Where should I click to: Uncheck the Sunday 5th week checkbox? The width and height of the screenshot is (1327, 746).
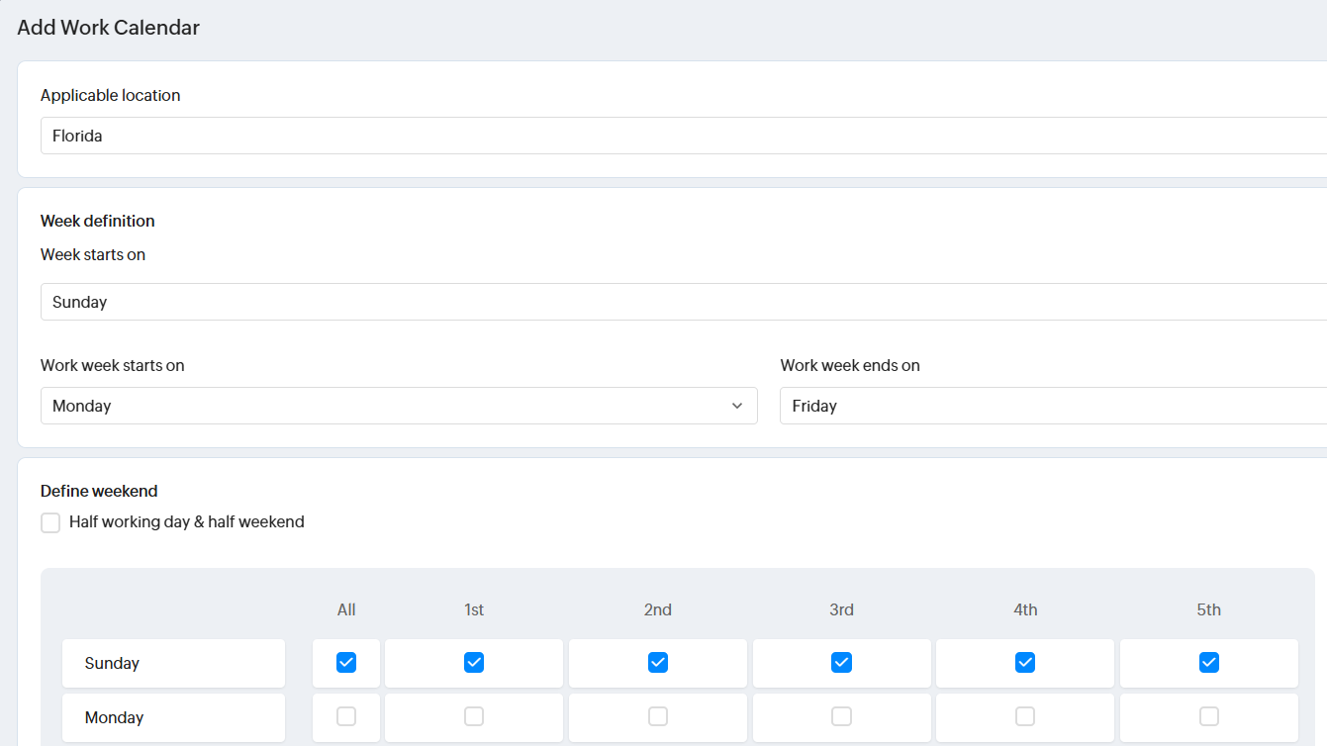[1208, 663]
